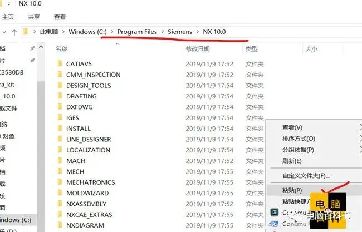Expand chevron after Program Files breadcrumb
Image resolution: width=362 pixels, height=232 pixels.
coord(163,32)
